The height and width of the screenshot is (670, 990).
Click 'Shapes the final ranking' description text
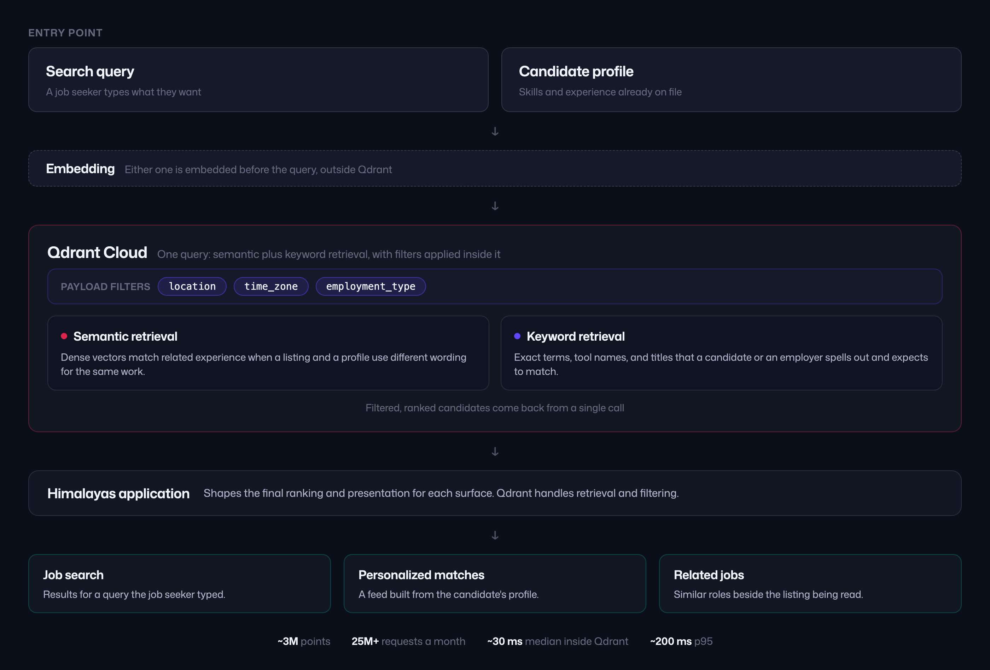[441, 493]
